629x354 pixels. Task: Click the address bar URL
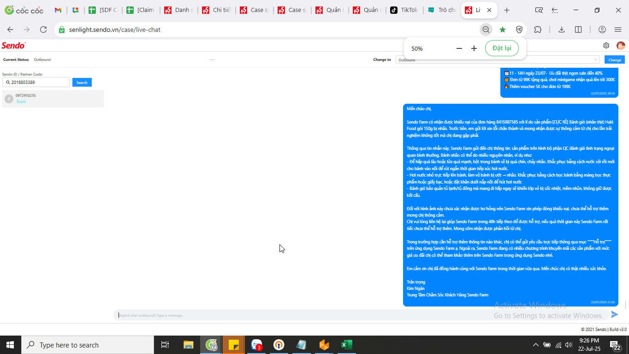click(x=115, y=29)
